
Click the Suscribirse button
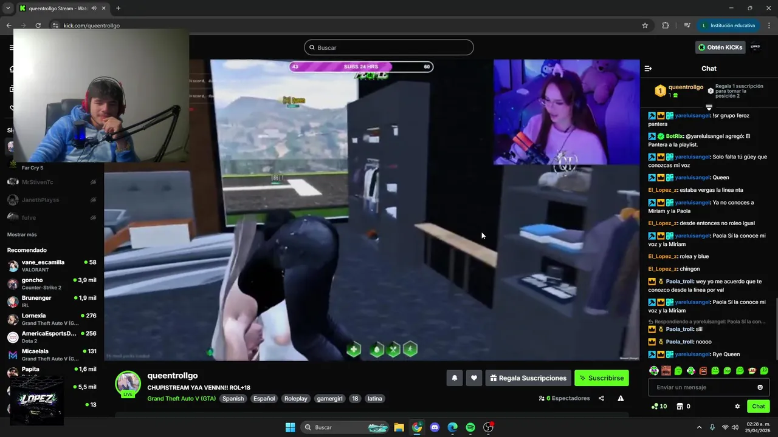602,378
